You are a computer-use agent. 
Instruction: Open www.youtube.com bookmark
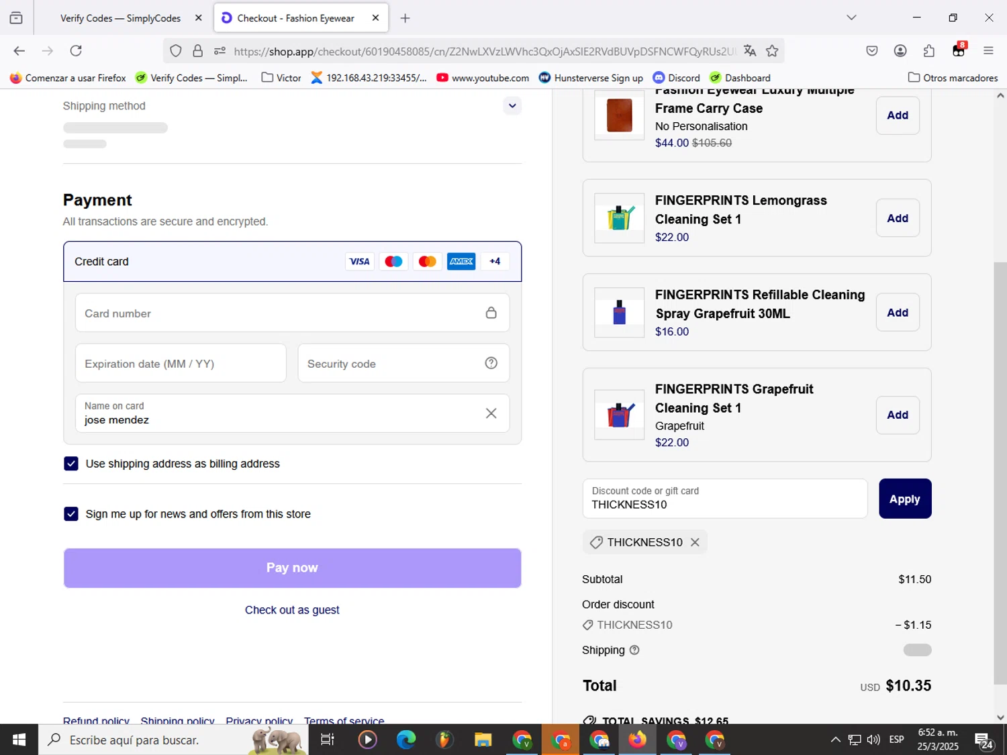click(483, 78)
